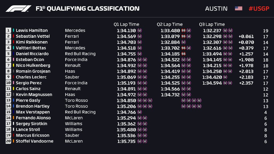Click Alonso's orange team color bar
274x154 pixels.
(13, 118)
